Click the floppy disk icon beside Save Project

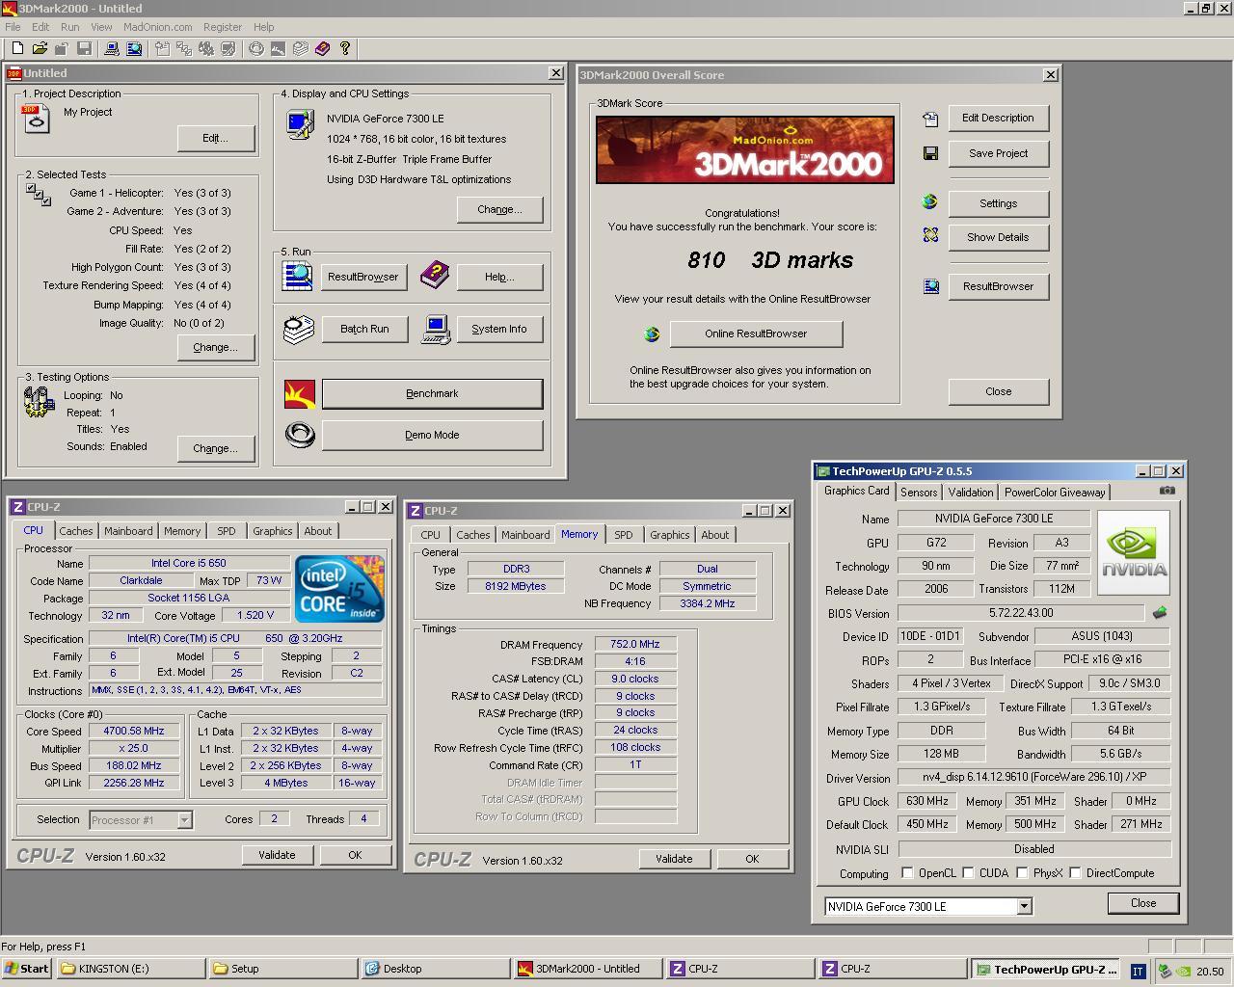pos(930,153)
